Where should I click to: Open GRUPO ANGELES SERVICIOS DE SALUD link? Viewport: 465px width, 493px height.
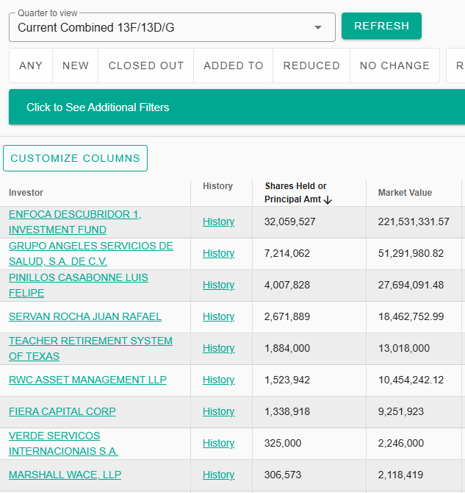pyautogui.click(x=91, y=254)
